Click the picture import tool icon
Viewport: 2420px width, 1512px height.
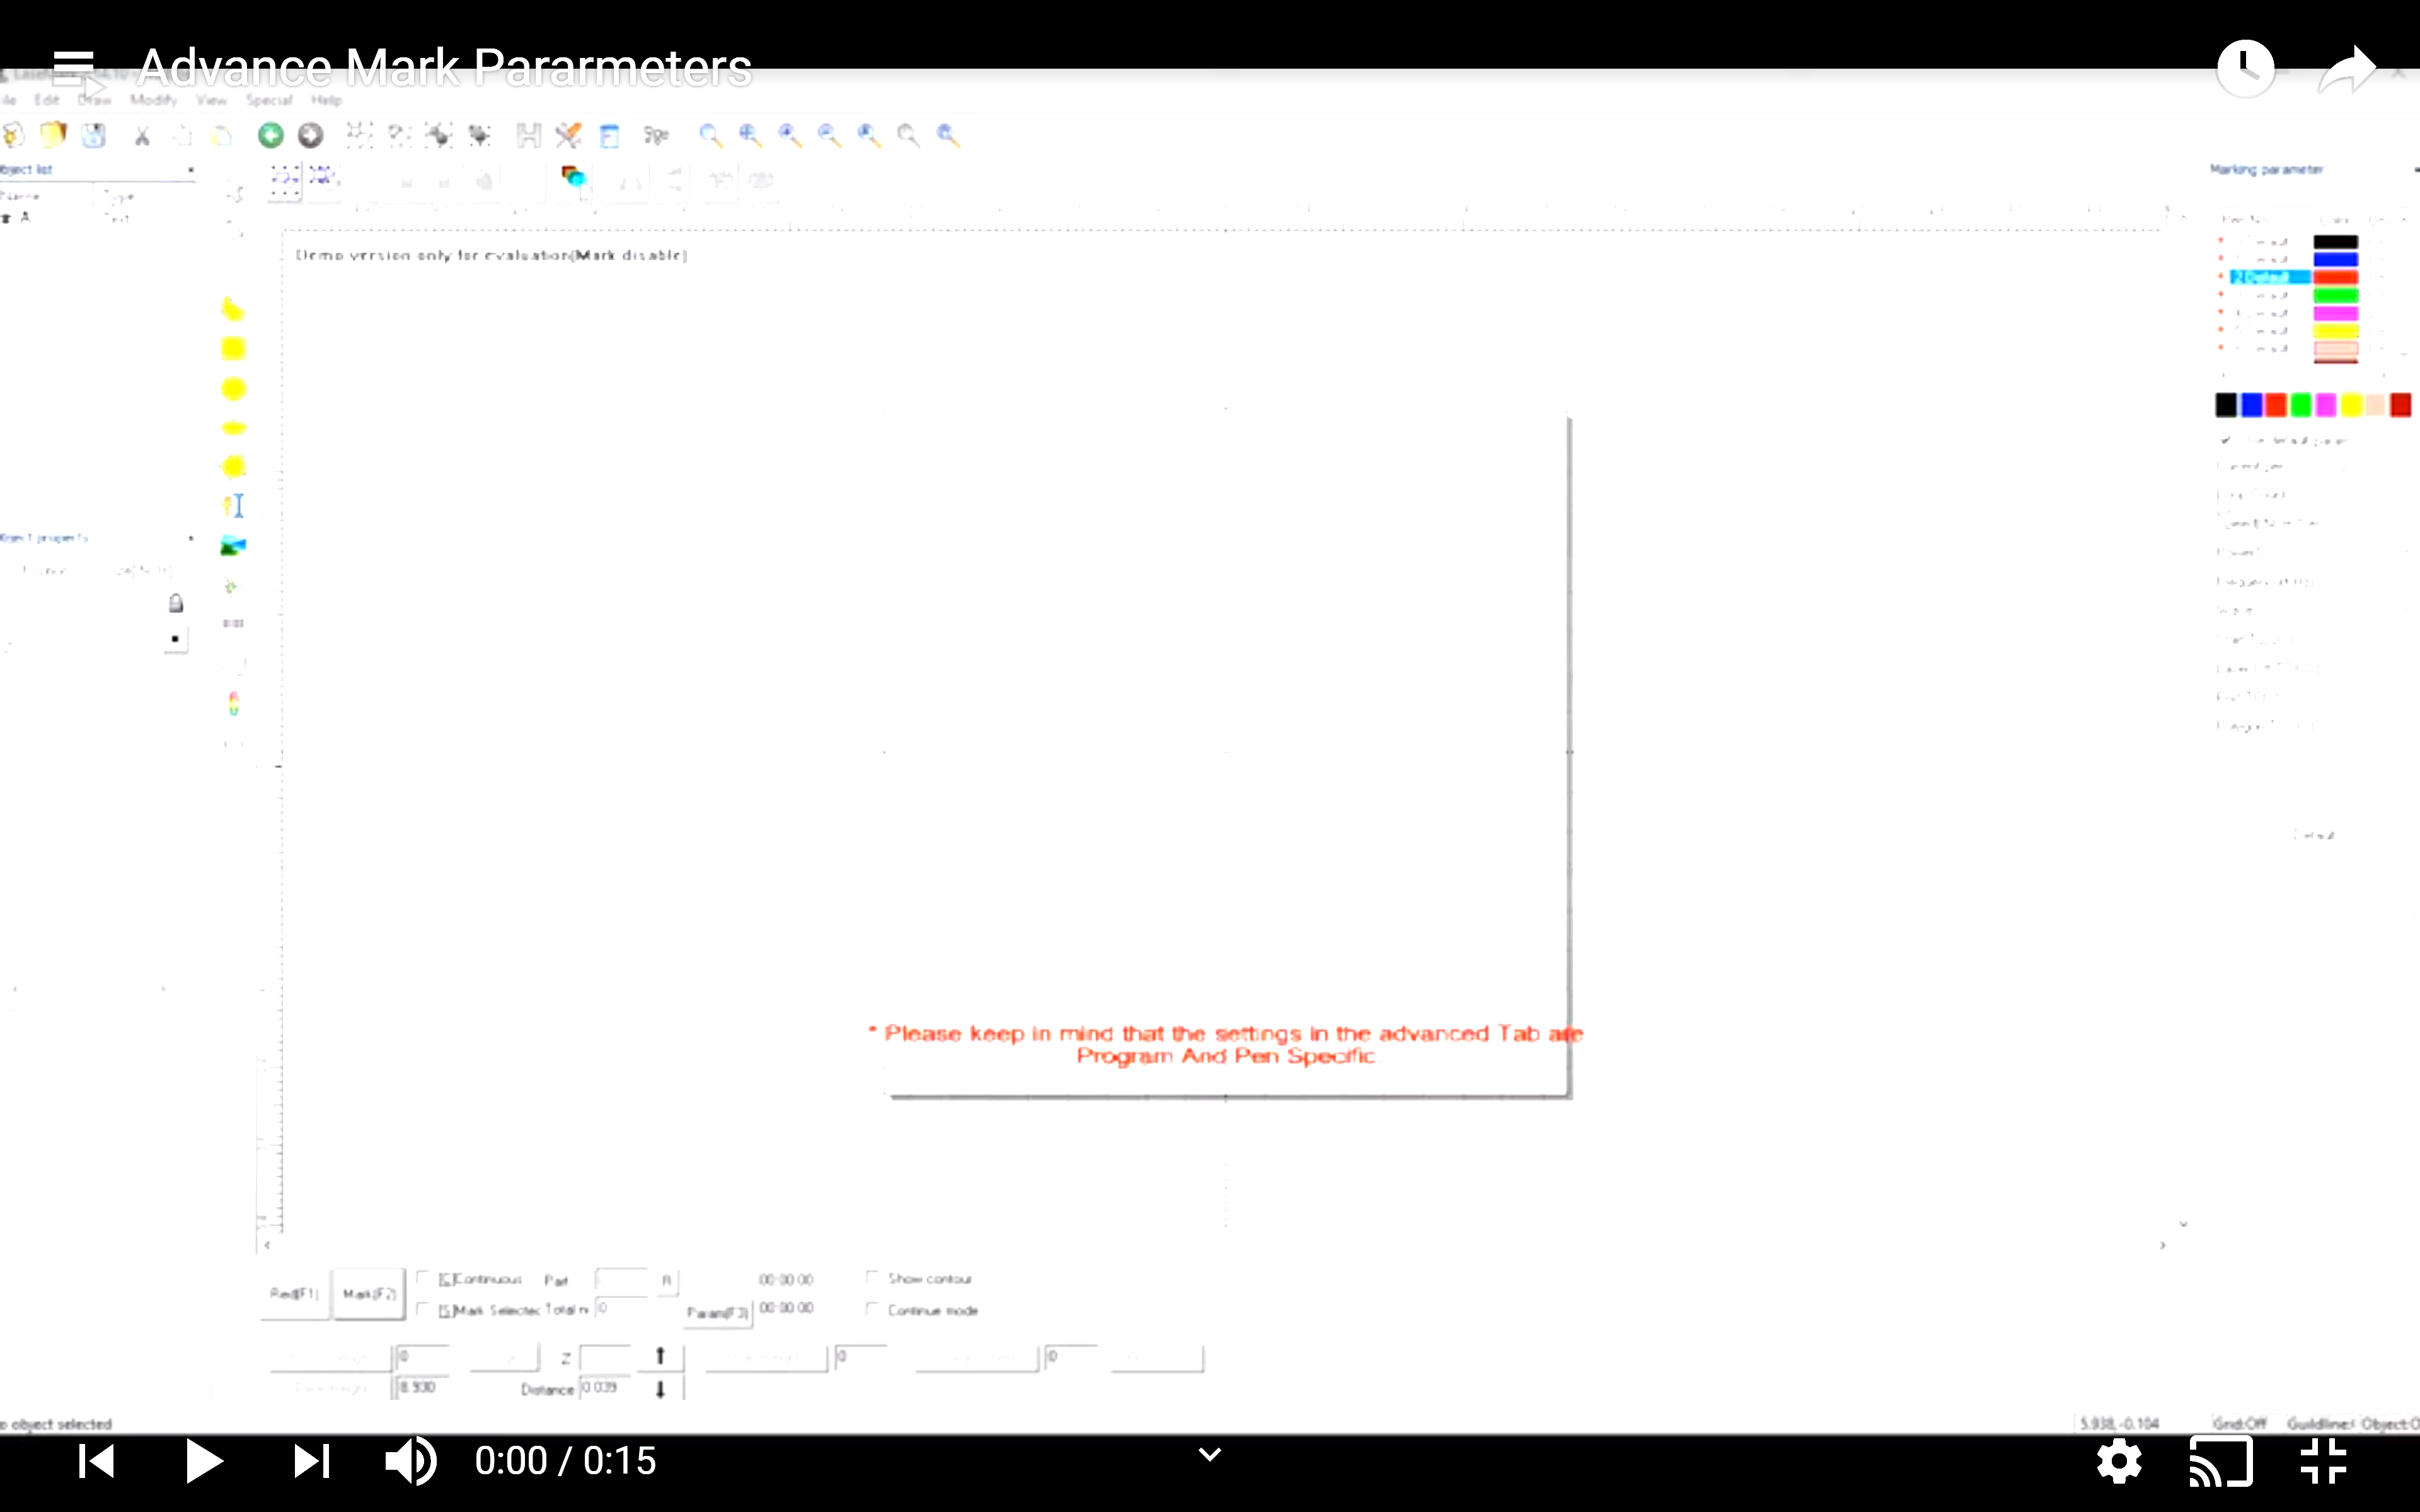[233, 546]
